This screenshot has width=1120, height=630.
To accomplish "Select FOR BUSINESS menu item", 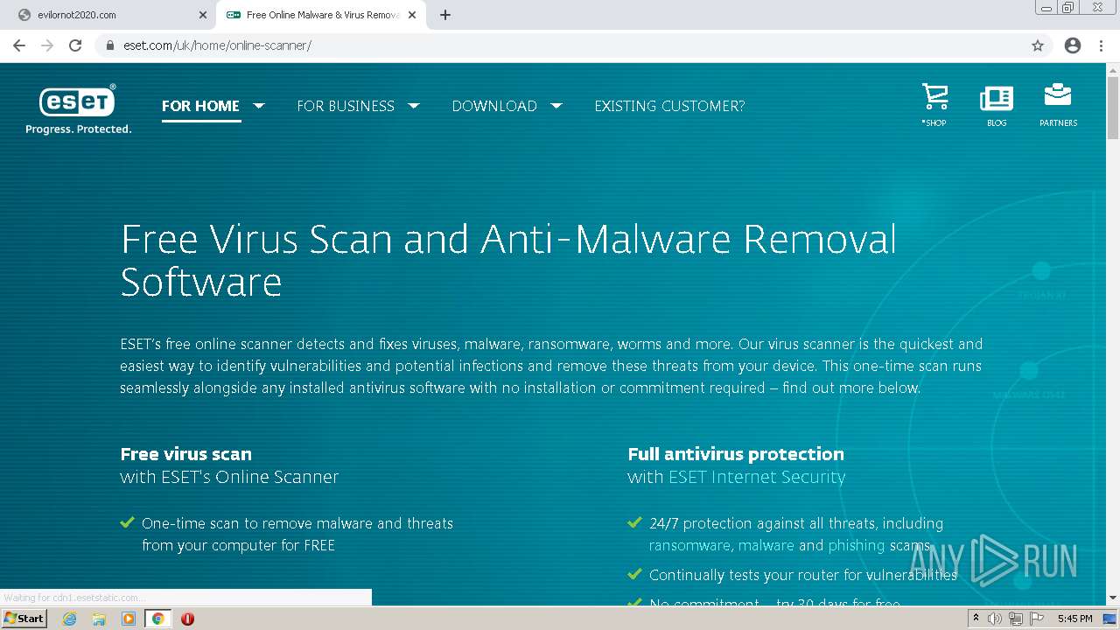I will [346, 106].
